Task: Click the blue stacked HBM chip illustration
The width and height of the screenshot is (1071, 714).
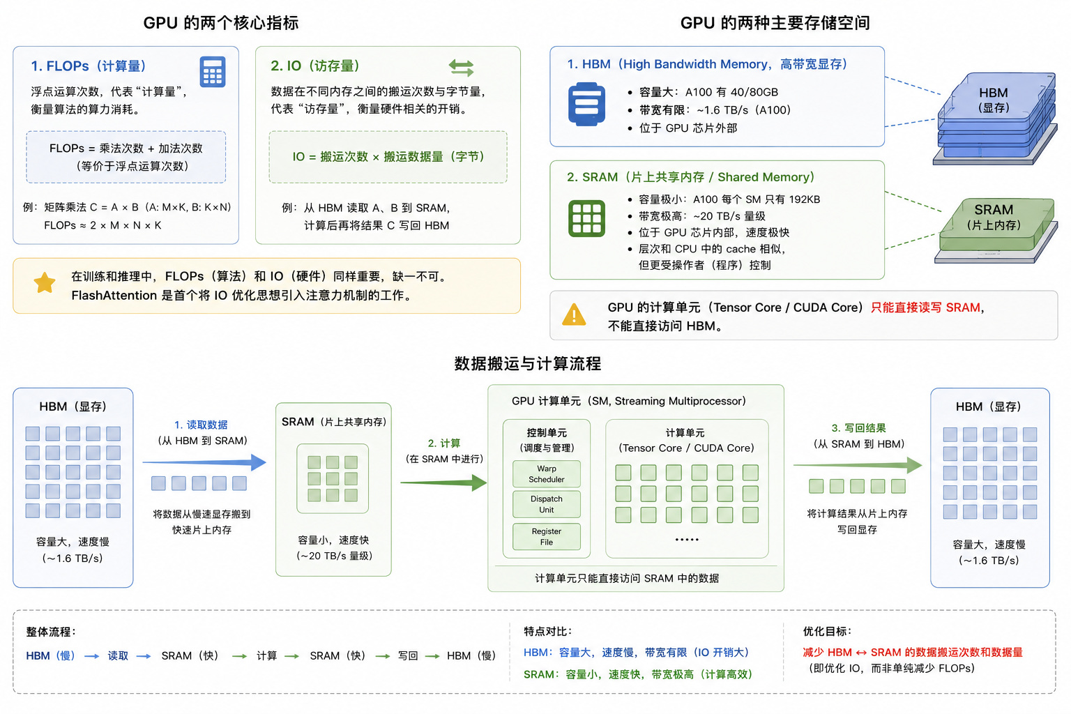Action: click(995, 119)
